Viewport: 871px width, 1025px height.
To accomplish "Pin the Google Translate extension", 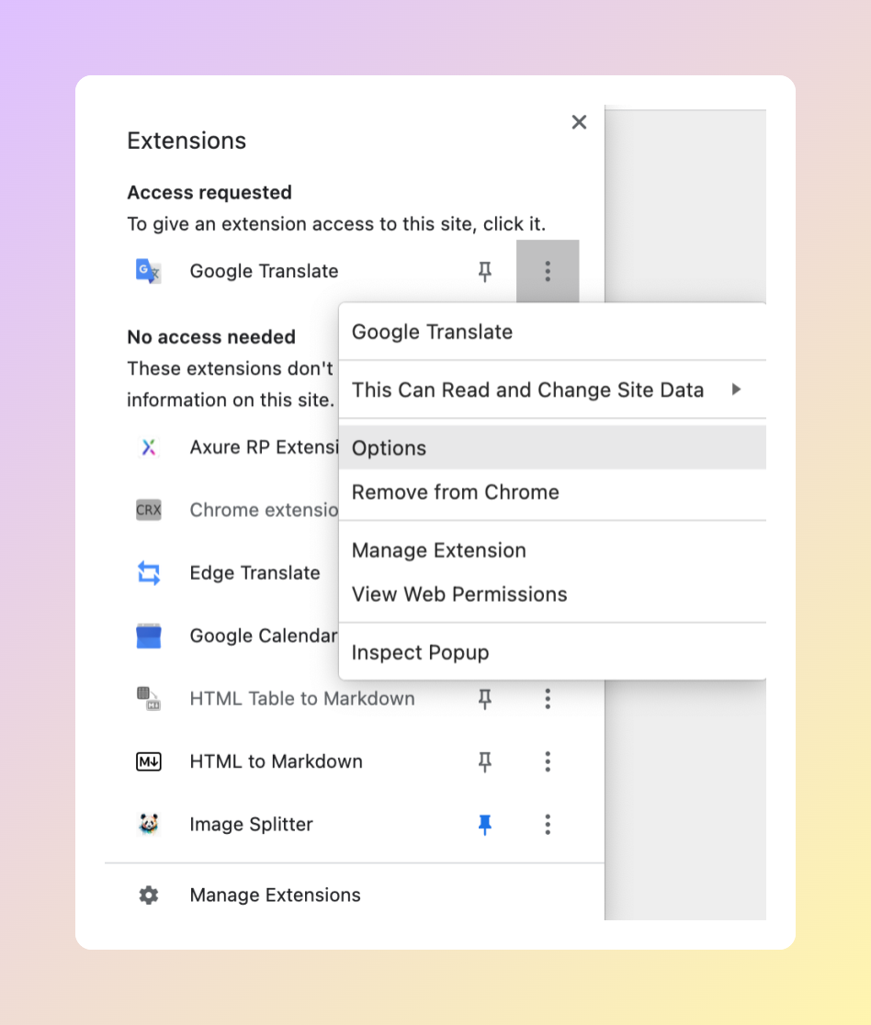I will coord(484,271).
